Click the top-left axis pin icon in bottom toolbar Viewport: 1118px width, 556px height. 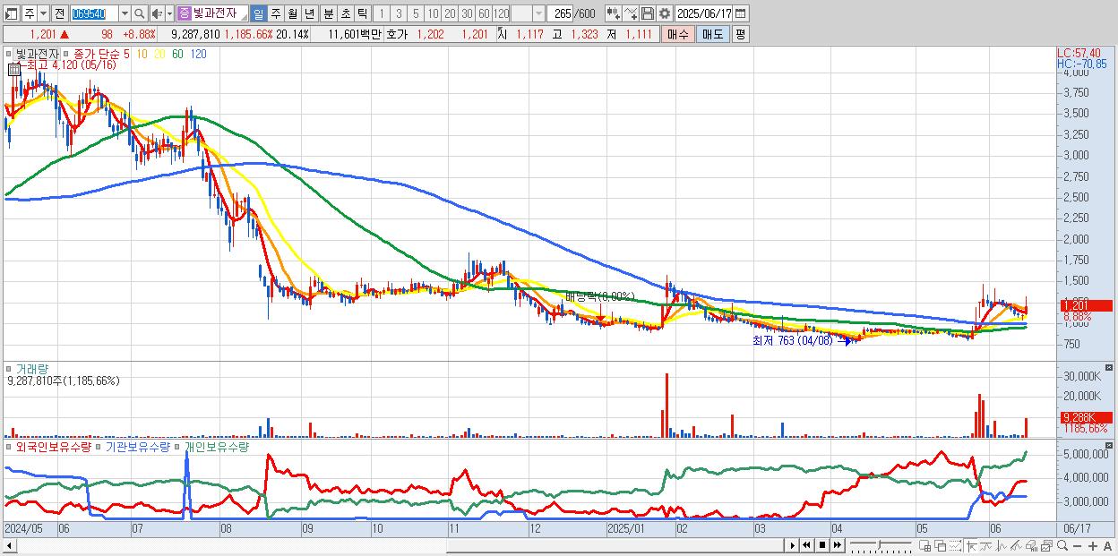point(972,546)
